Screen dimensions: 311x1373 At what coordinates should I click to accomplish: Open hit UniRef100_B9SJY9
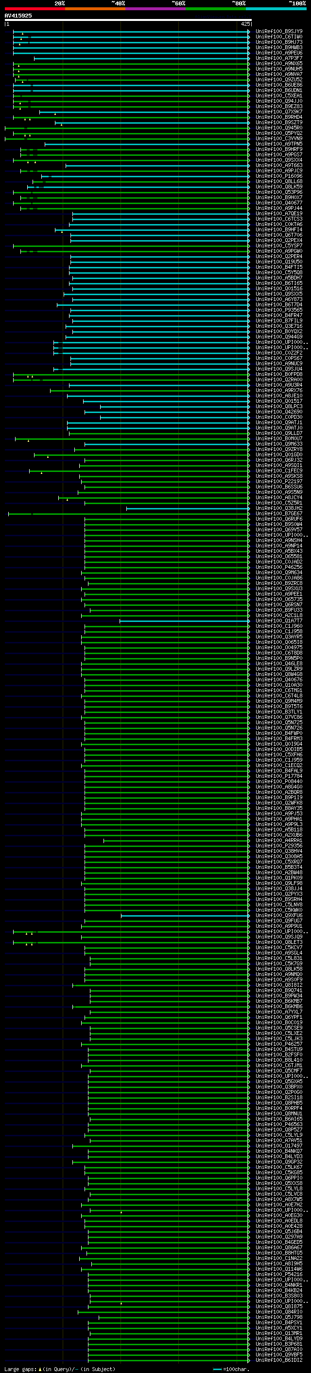tap(279, 32)
